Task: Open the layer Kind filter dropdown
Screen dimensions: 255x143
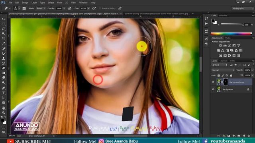Action: (220, 65)
